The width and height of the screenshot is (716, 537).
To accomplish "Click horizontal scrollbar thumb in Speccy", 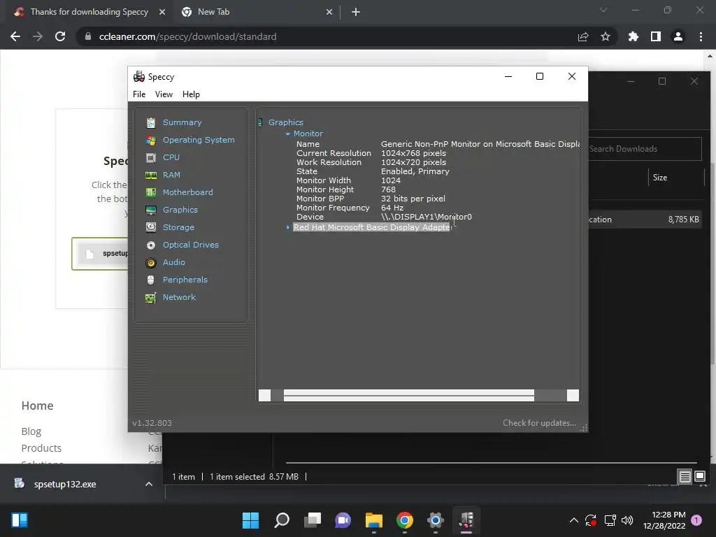I will (x=408, y=396).
